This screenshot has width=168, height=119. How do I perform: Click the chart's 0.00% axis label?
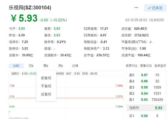pos(119,96)
